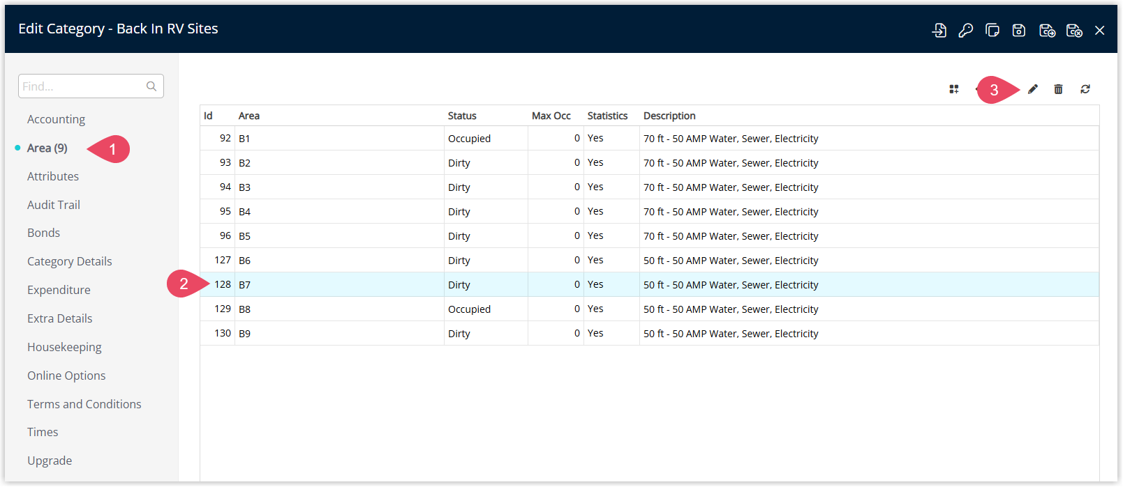This screenshot has width=1123, height=487.
Task: Select the B3 area row
Action: point(649,187)
